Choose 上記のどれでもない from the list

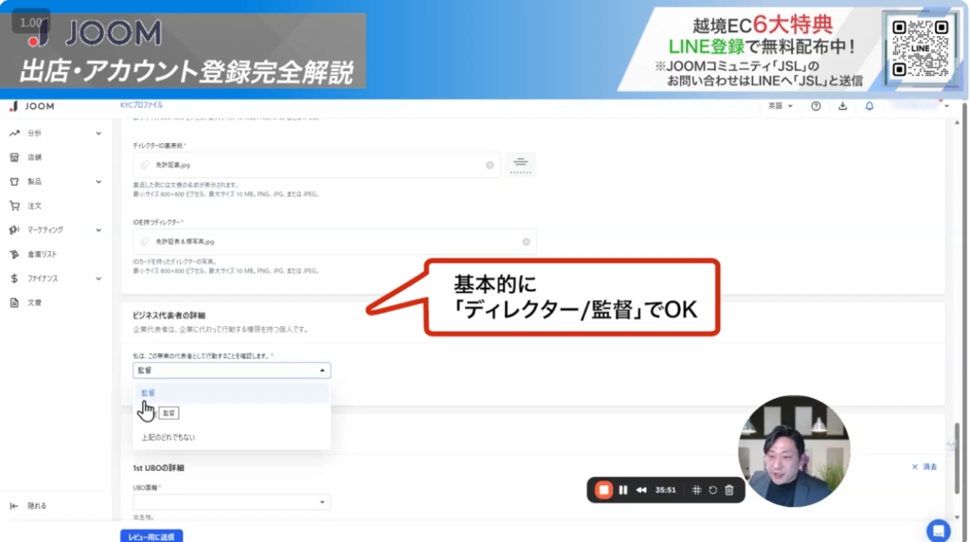pos(171,437)
